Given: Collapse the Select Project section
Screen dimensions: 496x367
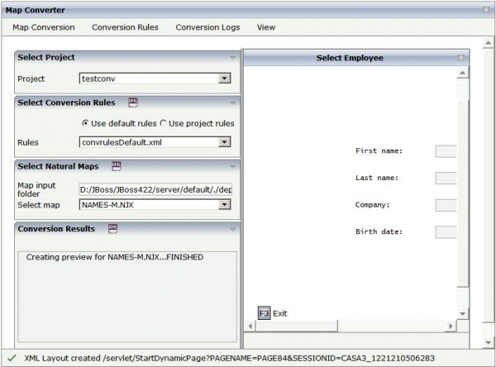Looking at the screenshot, I should tap(233, 58).
